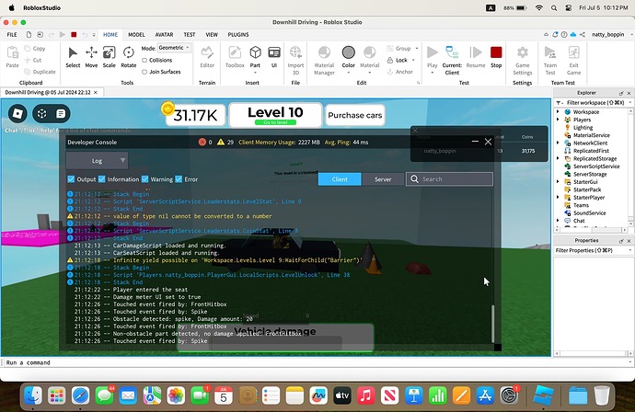
Task: Click Exit Game
Action: click(x=573, y=61)
